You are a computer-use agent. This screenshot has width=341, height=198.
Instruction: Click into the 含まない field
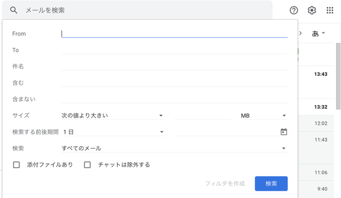click(174, 99)
